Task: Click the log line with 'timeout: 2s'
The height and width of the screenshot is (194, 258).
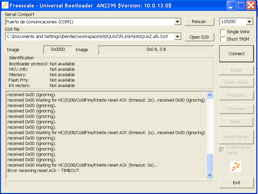Action: (106, 100)
